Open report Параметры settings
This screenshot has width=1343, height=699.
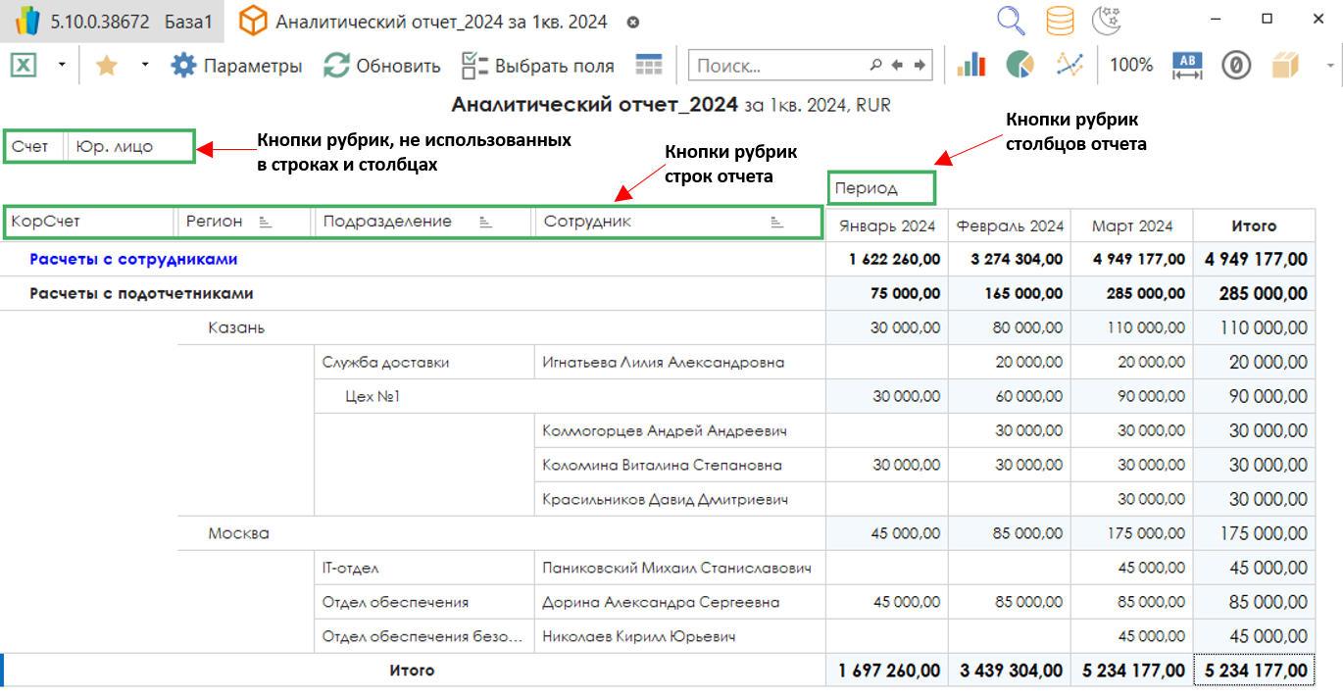(x=236, y=66)
